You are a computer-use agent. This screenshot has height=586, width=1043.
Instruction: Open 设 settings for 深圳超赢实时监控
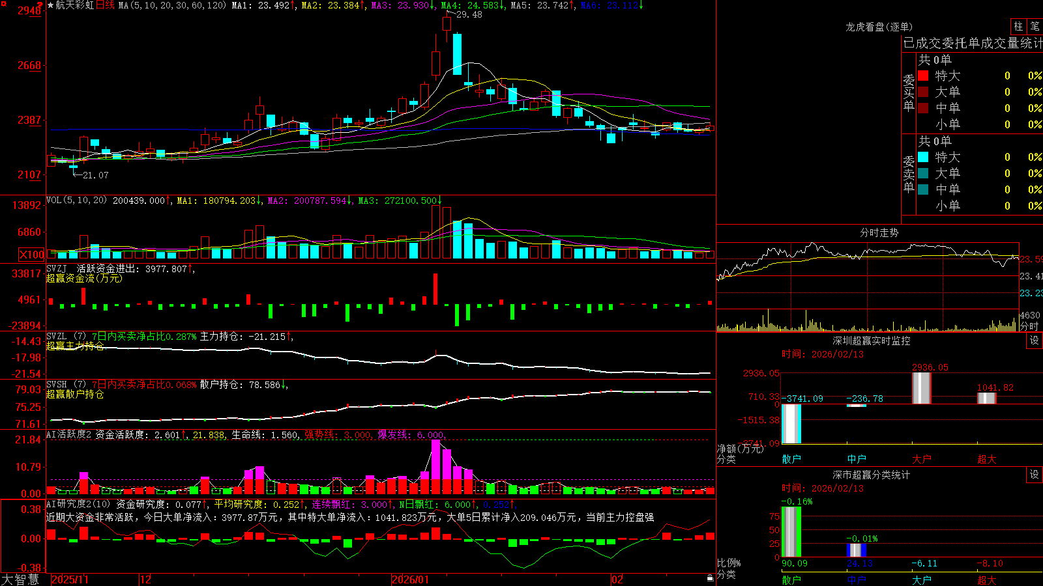(x=1035, y=341)
